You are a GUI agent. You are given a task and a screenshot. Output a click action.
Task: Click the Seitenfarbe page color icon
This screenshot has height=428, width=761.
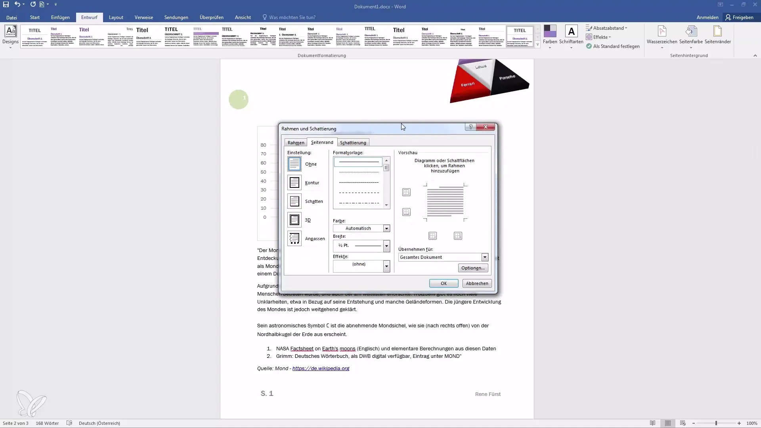tap(691, 31)
